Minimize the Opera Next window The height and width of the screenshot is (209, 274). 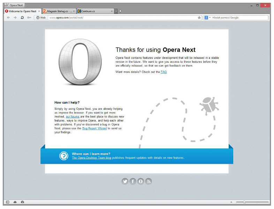point(252,6)
